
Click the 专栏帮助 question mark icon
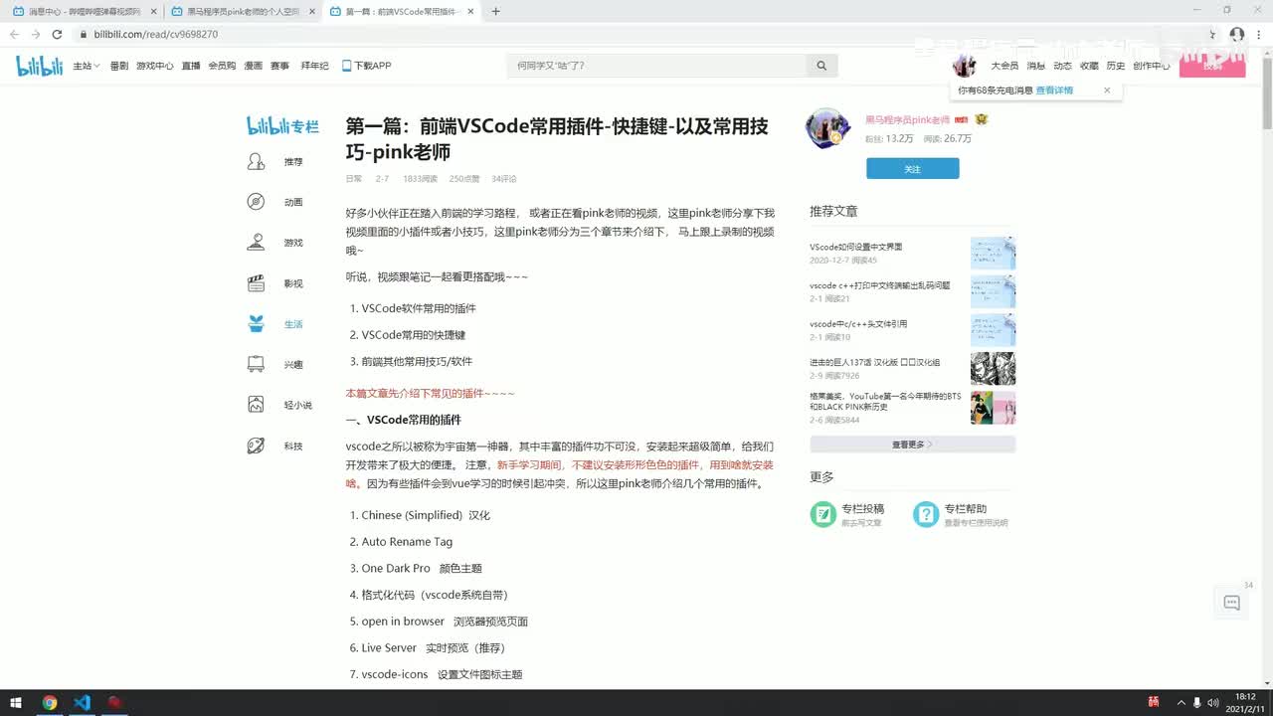(926, 514)
